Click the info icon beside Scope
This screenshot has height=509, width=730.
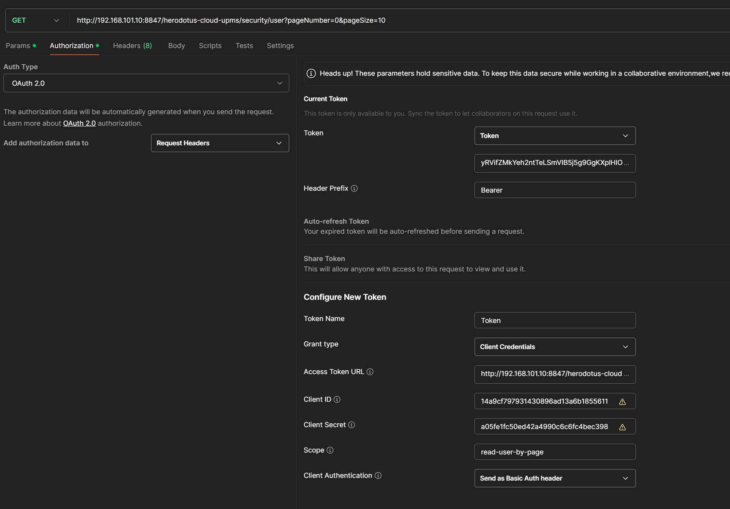click(x=330, y=450)
